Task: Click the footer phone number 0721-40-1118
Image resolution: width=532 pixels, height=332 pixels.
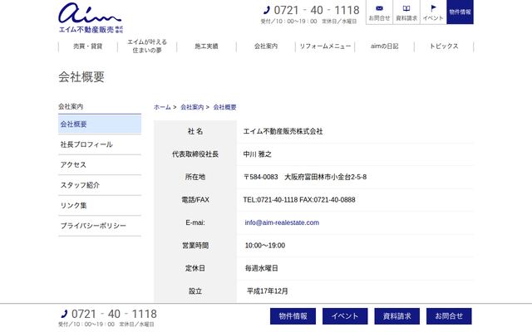Action: point(114,314)
